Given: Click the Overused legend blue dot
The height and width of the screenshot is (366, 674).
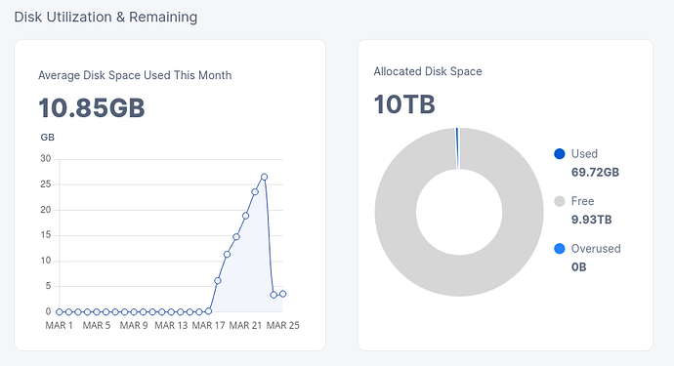Looking at the screenshot, I should tap(560, 249).
